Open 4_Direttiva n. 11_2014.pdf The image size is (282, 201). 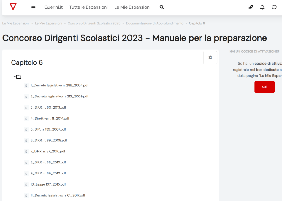(x=50, y=118)
